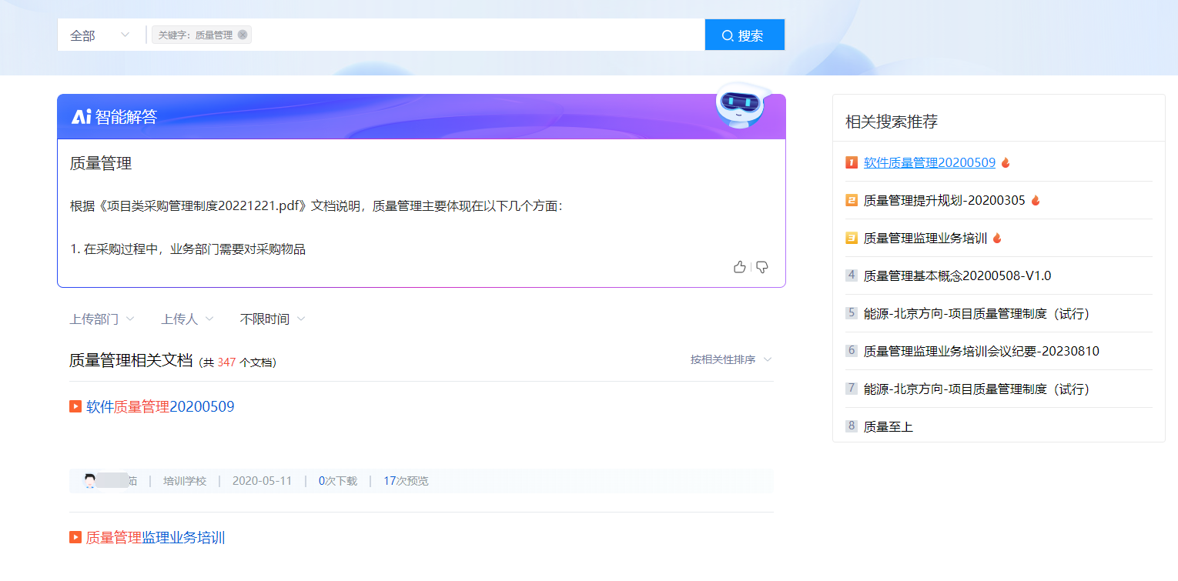Click the flame icon beside 质量管理提升规划-20200305

click(x=1035, y=199)
